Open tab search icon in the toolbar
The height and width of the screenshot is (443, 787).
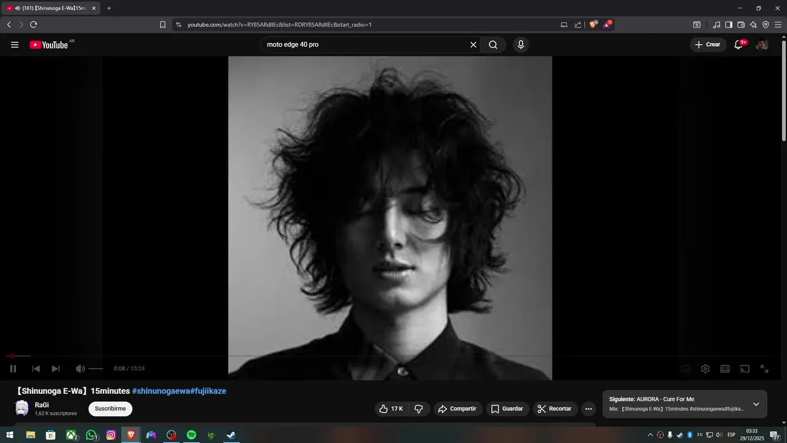(x=697, y=25)
